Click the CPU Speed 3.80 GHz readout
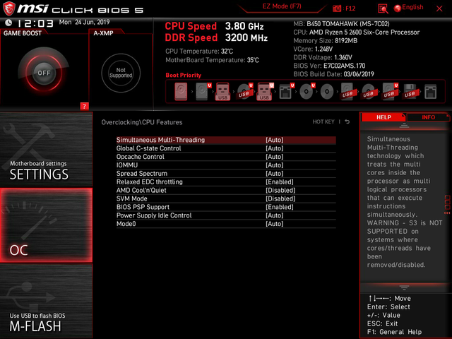This screenshot has width=452, height=339. point(214,26)
